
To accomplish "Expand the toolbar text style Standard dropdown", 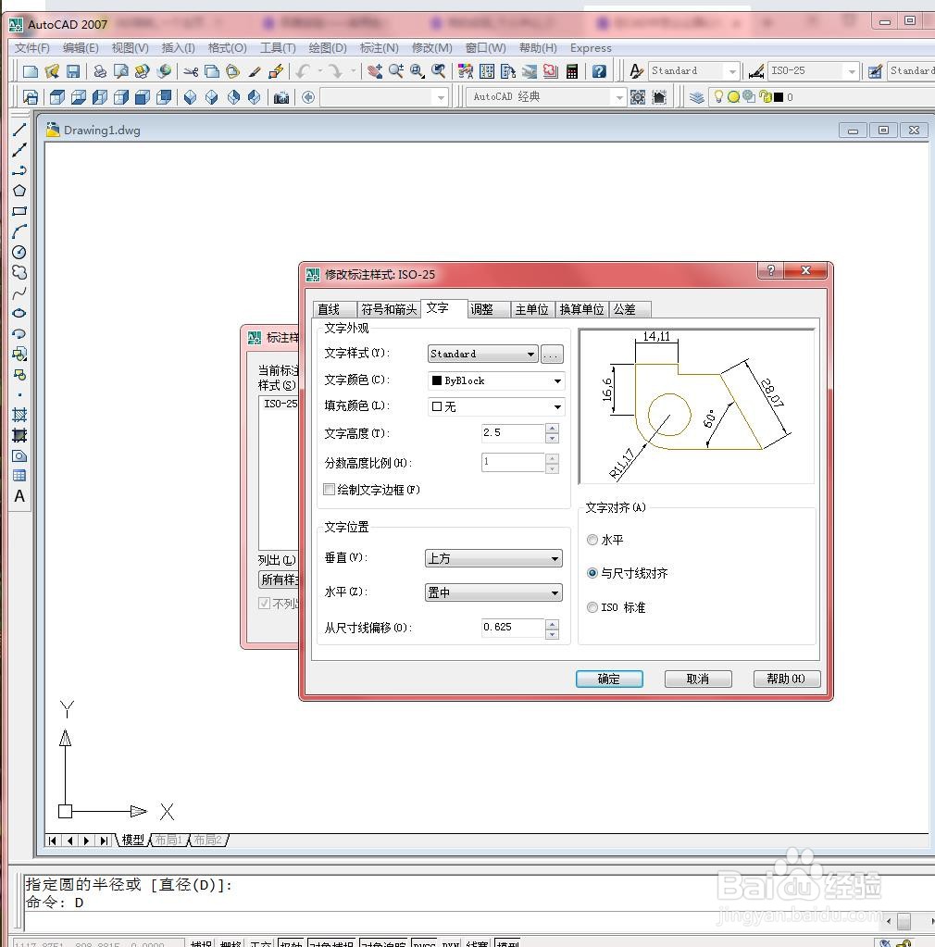I will tap(732, 71).
